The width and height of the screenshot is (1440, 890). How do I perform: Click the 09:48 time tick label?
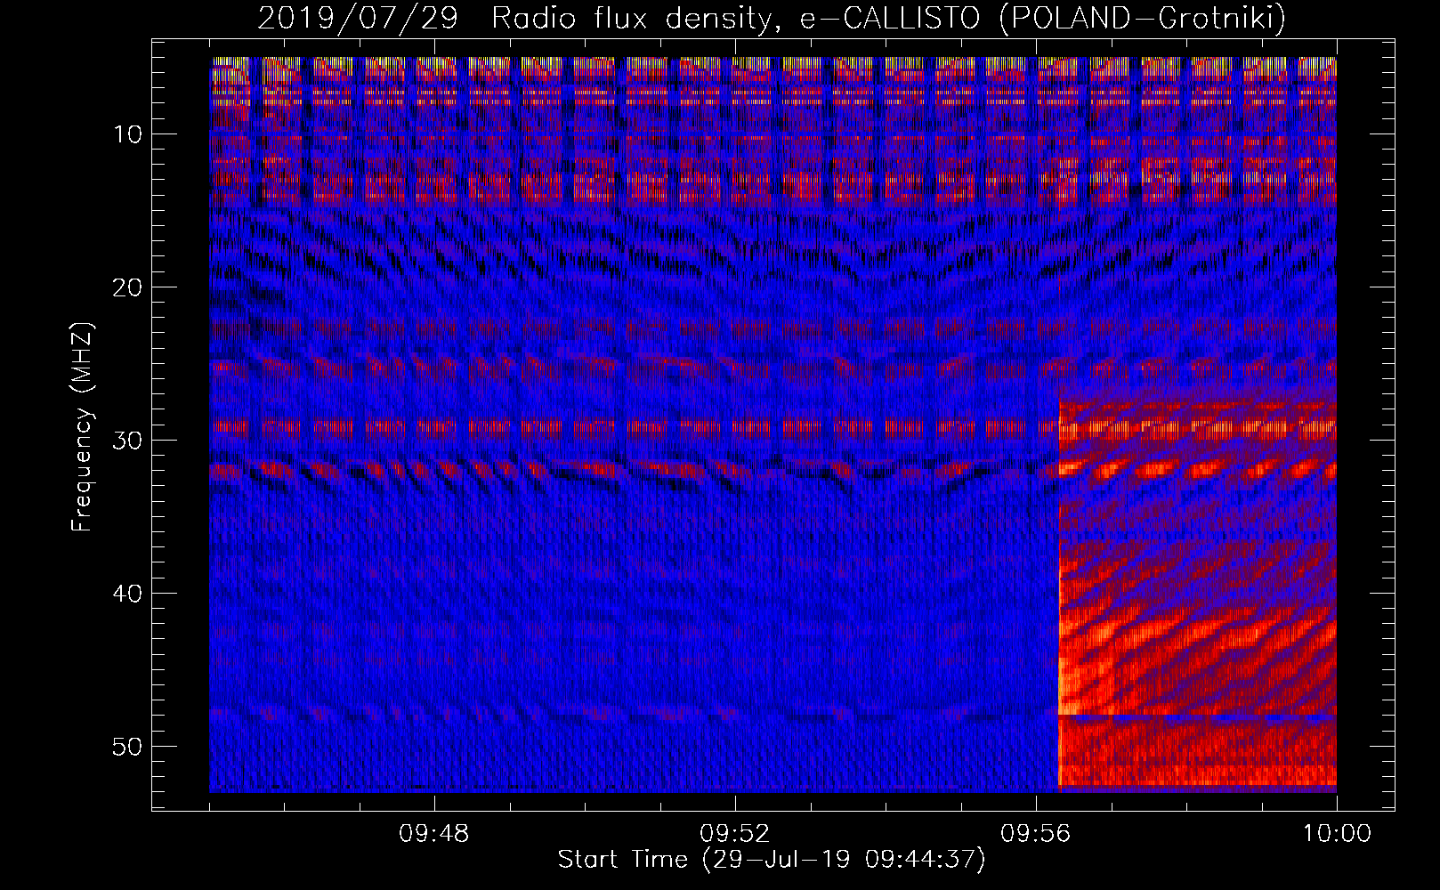click(434, 834)
